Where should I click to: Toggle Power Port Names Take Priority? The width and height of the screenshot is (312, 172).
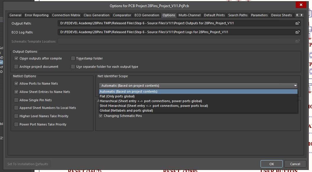tap(16, 124)
